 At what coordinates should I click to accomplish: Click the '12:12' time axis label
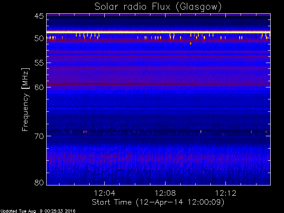226,193
